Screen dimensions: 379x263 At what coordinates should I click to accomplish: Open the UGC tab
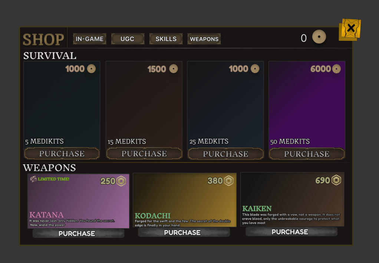coord(127,39)
